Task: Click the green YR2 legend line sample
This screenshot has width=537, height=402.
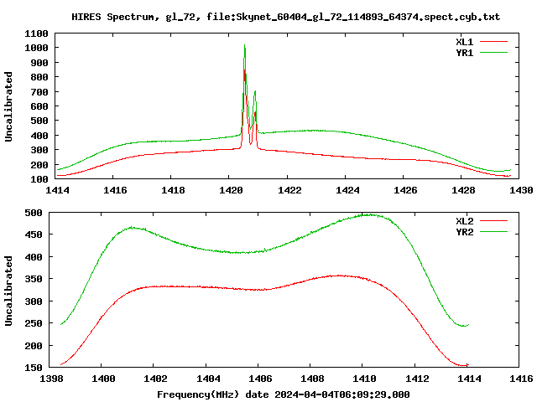Action: click(493, 232)
